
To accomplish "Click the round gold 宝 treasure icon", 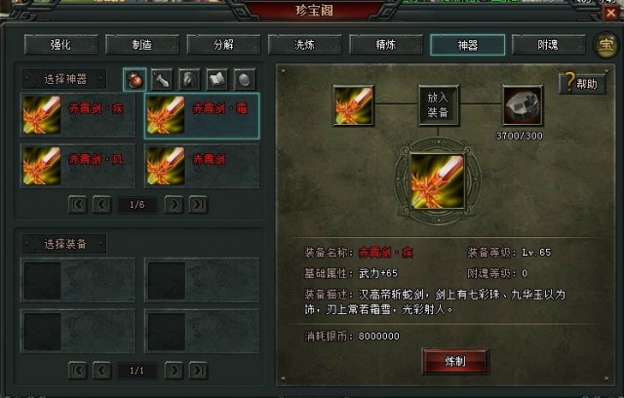I will pyautogui.click(x=606, y=46).
